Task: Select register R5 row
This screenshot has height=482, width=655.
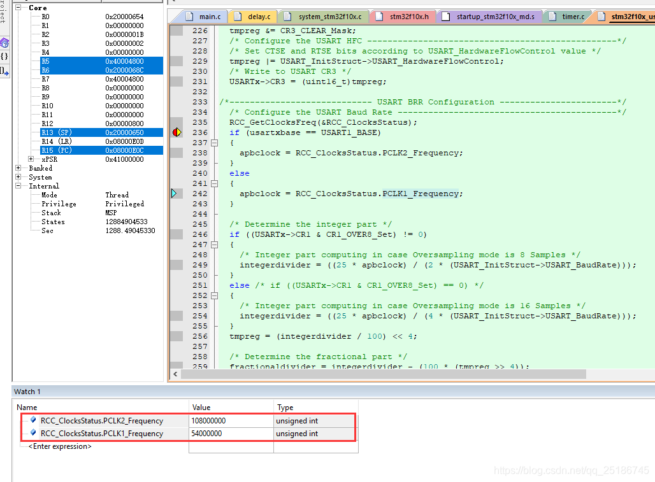Action: pos(101,61)
